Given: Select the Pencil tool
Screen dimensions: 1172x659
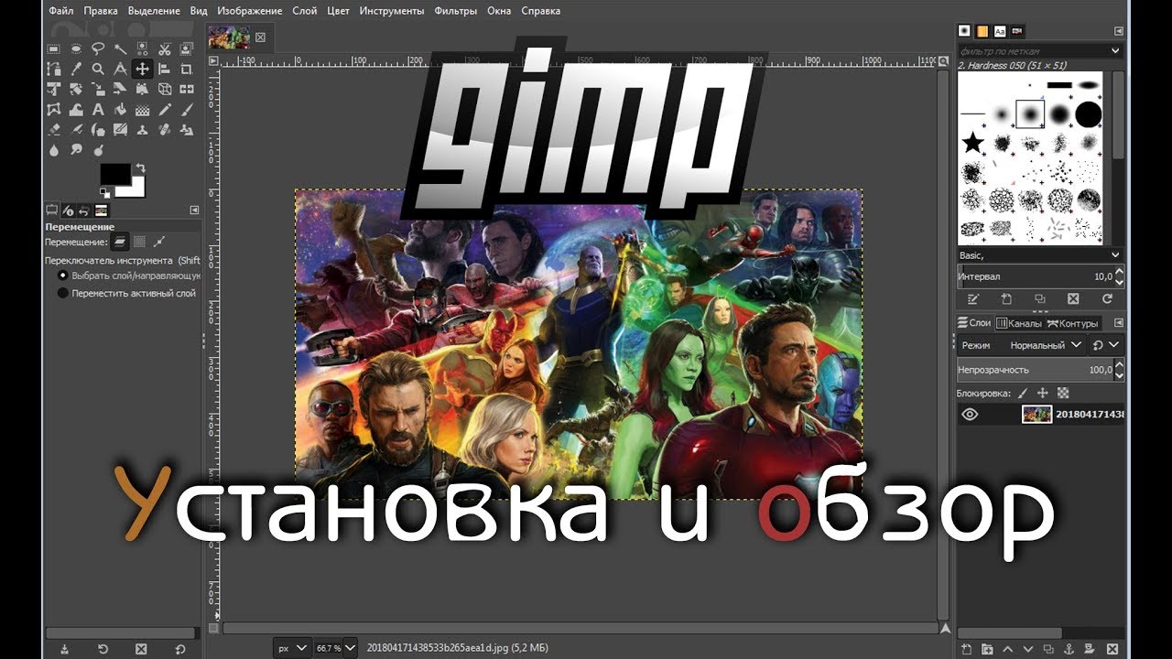Looking at the screenshot, I should click(x=165, y=109).
